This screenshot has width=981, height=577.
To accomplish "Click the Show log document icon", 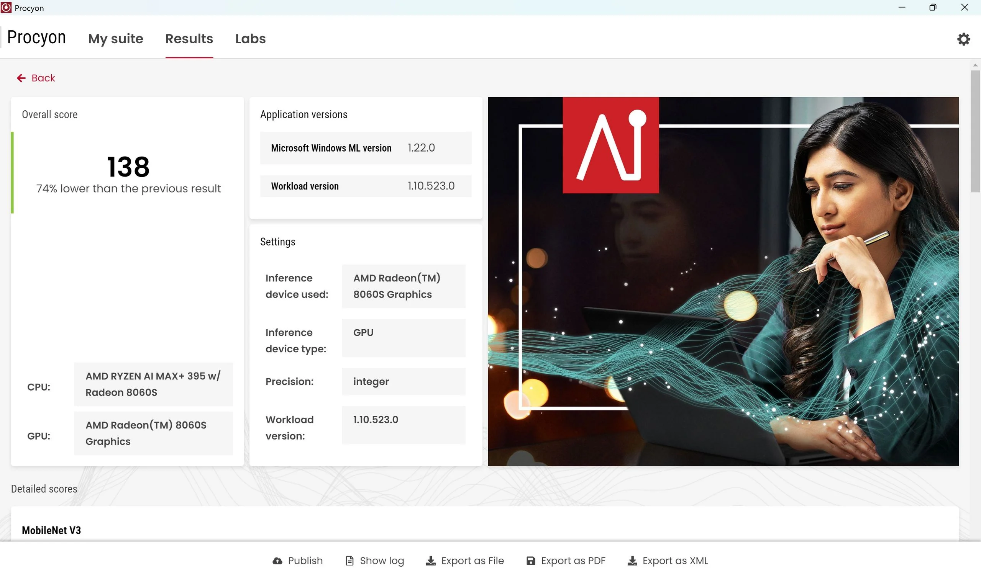I will pyautogui.click(x=349, y=561).
